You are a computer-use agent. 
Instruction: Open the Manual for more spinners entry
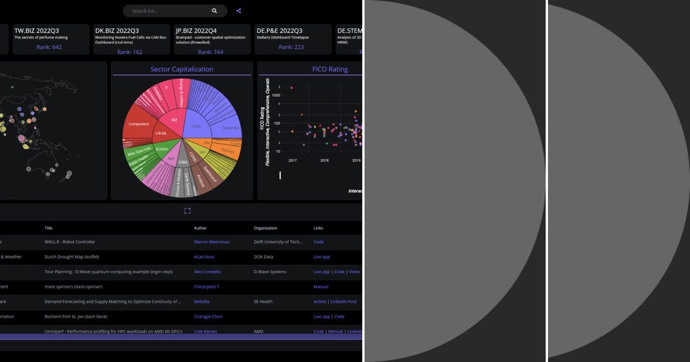(x=321, y=287)
